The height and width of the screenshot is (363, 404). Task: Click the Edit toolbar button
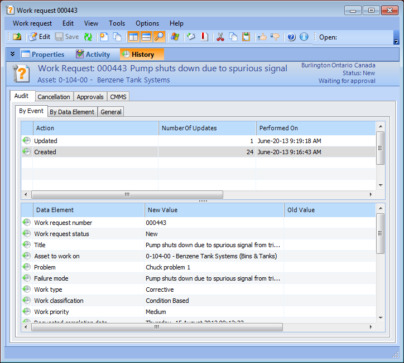(x=39, y=37)
